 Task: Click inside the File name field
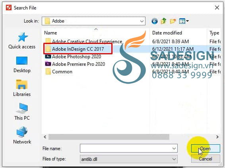click(126, 149)
